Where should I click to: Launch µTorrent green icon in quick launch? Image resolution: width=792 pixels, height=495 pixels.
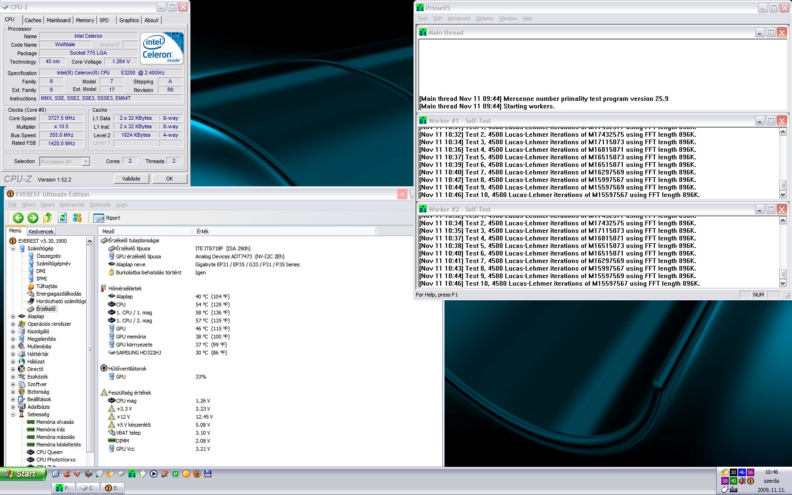[x=175, y=474]
